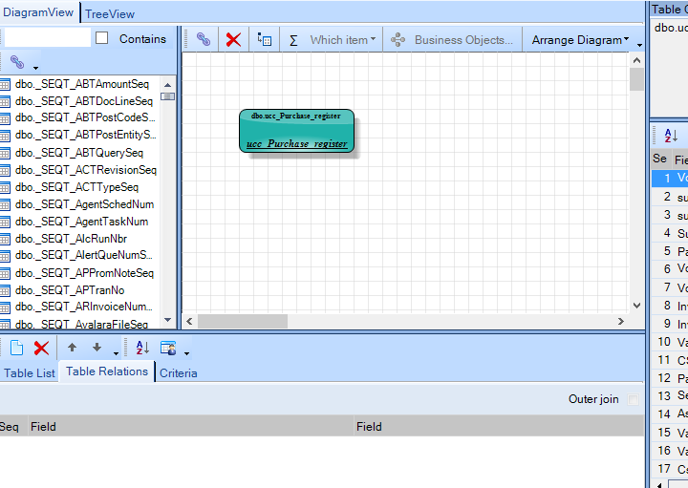Click table icon beside dbo._SEQT_ABTPostEntityS...
The height and width of the screenshot is (488, 688).
tap(5, 136)
